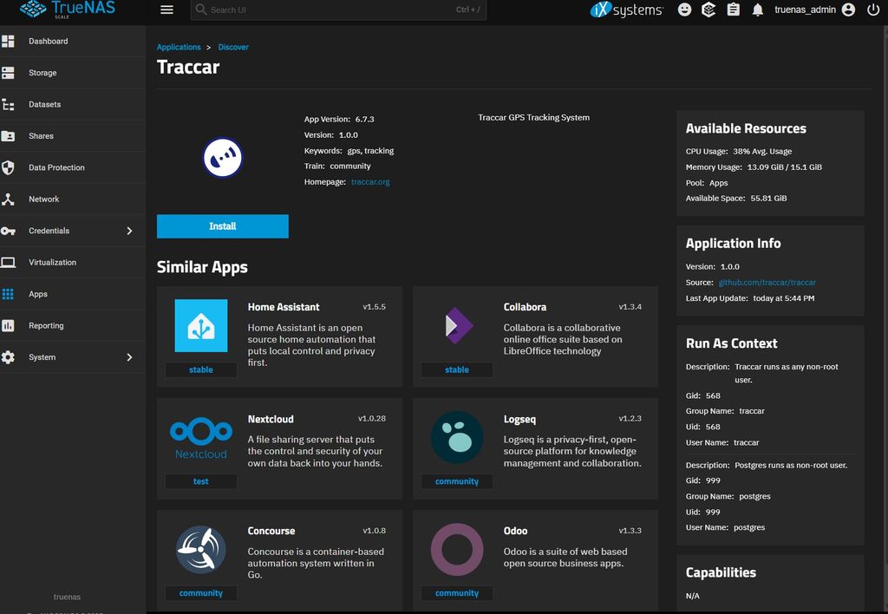Viewport: 888px width, 614px height.
Task: Click the feedback smiley face icon
Action: point(684,10)
